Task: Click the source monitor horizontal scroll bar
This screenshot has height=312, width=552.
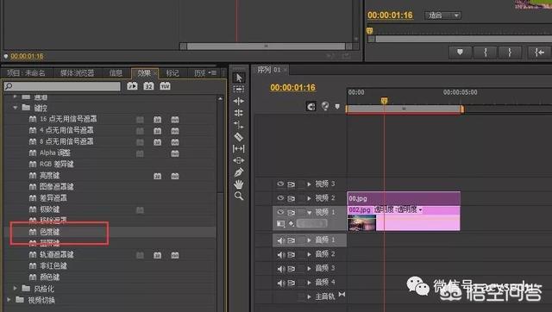Action: click(266, 46)
